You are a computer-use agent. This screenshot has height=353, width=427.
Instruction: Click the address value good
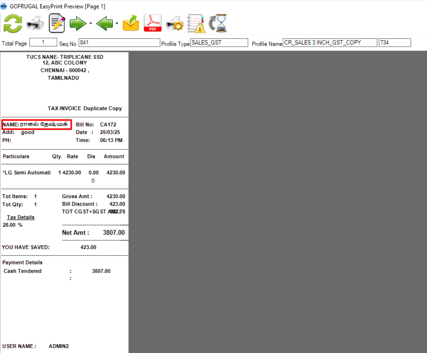(x=28, y=132)
